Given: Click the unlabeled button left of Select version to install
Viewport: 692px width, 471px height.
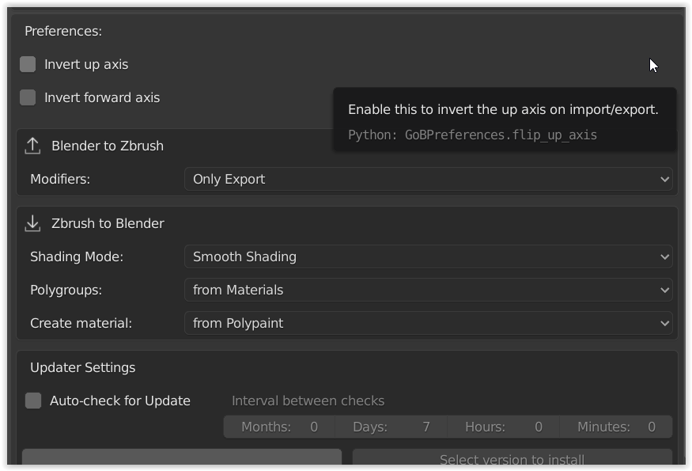Looking at the screenshot, I should pos(181,458).
